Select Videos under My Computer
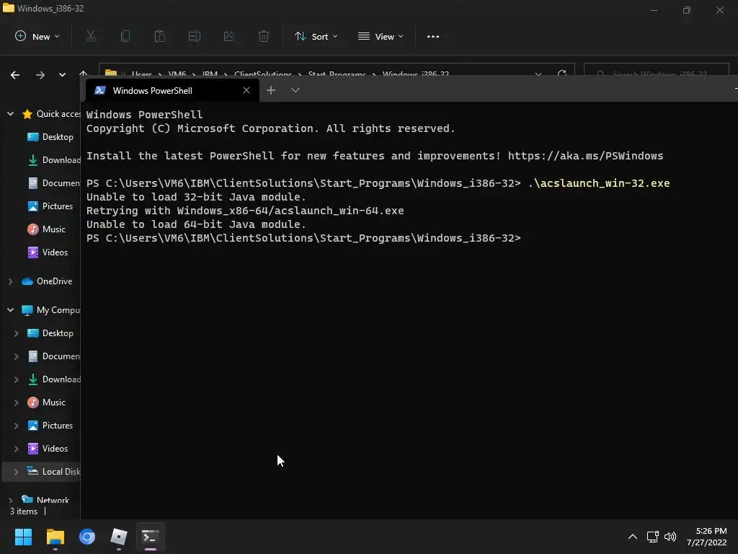This screenshot has height=554, width=738. [x=55, y=449]
